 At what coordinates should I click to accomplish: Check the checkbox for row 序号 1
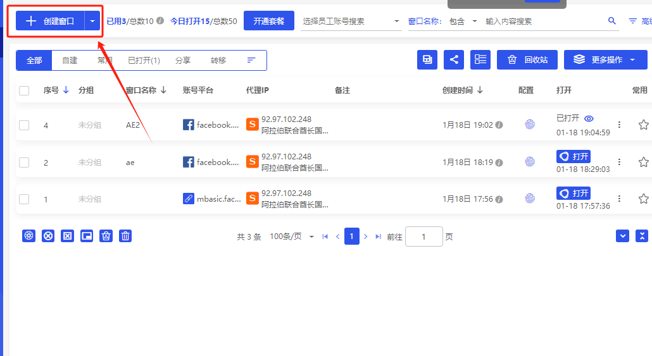[x=24, y=199]
